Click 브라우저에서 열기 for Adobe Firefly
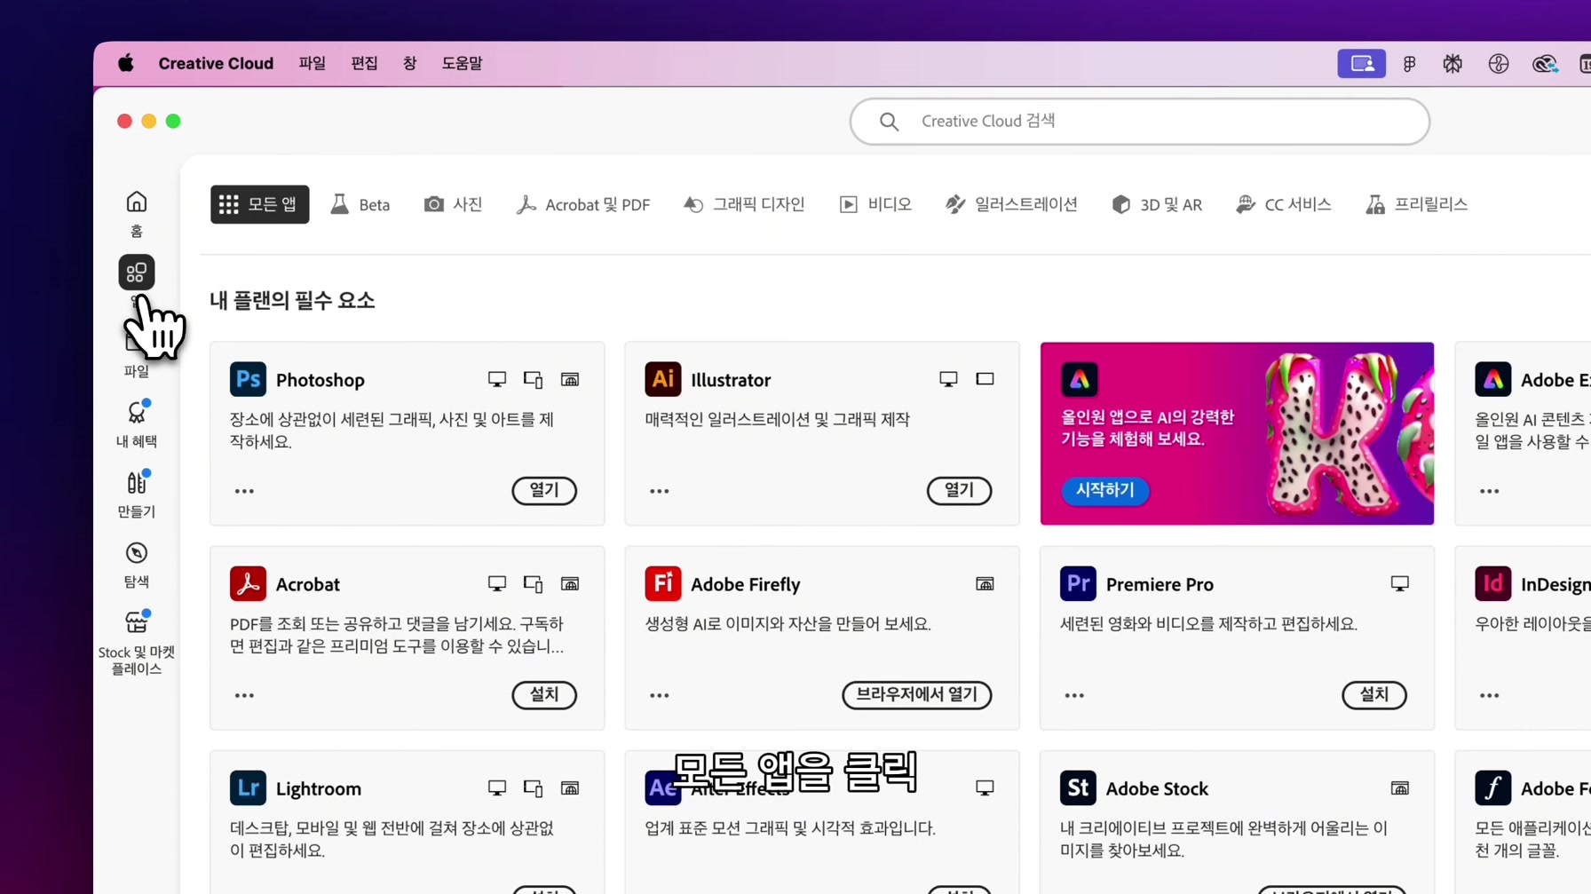The width and height of the screenshot is (1591, 894). coord(916,694)
